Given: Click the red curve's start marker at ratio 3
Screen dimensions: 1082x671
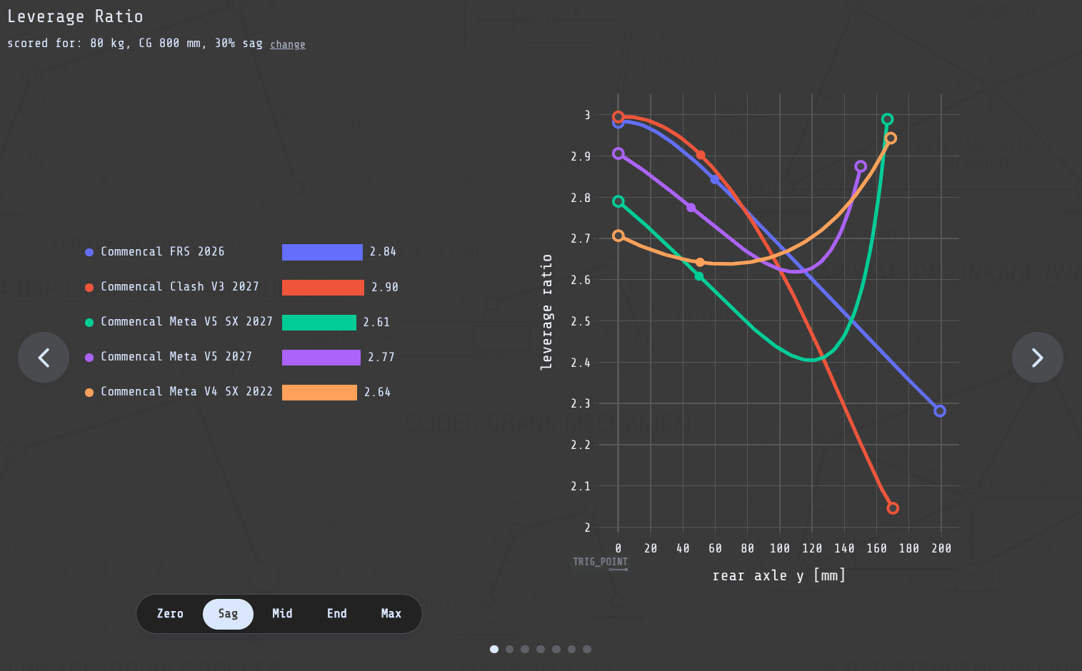Looking at the screenshot, I should click(x=618, y=116).
